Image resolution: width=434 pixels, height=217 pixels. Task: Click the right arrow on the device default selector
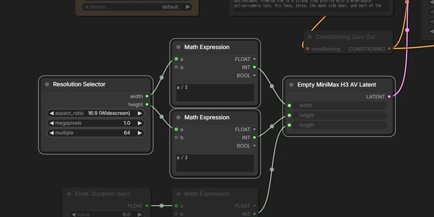pyautogui.click(x=188, y=7)
